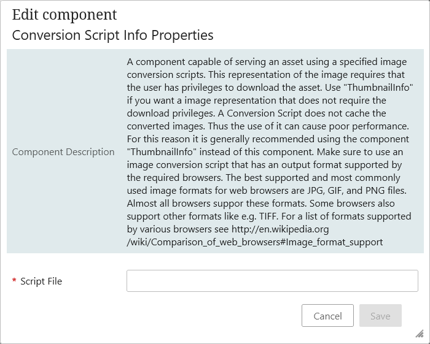Click the http://en.wikipedia.org URL text
The image size is (430, 344).
[x=280, y=229]
